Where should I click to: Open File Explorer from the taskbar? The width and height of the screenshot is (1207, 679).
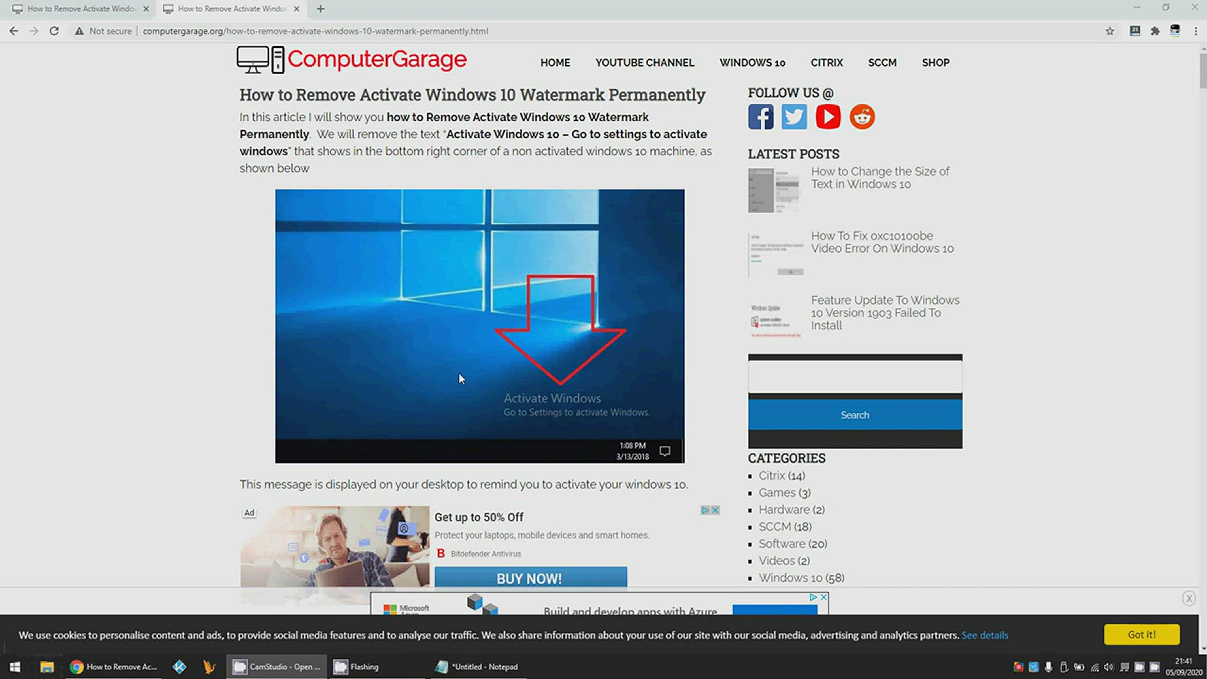tap(47, 666)
